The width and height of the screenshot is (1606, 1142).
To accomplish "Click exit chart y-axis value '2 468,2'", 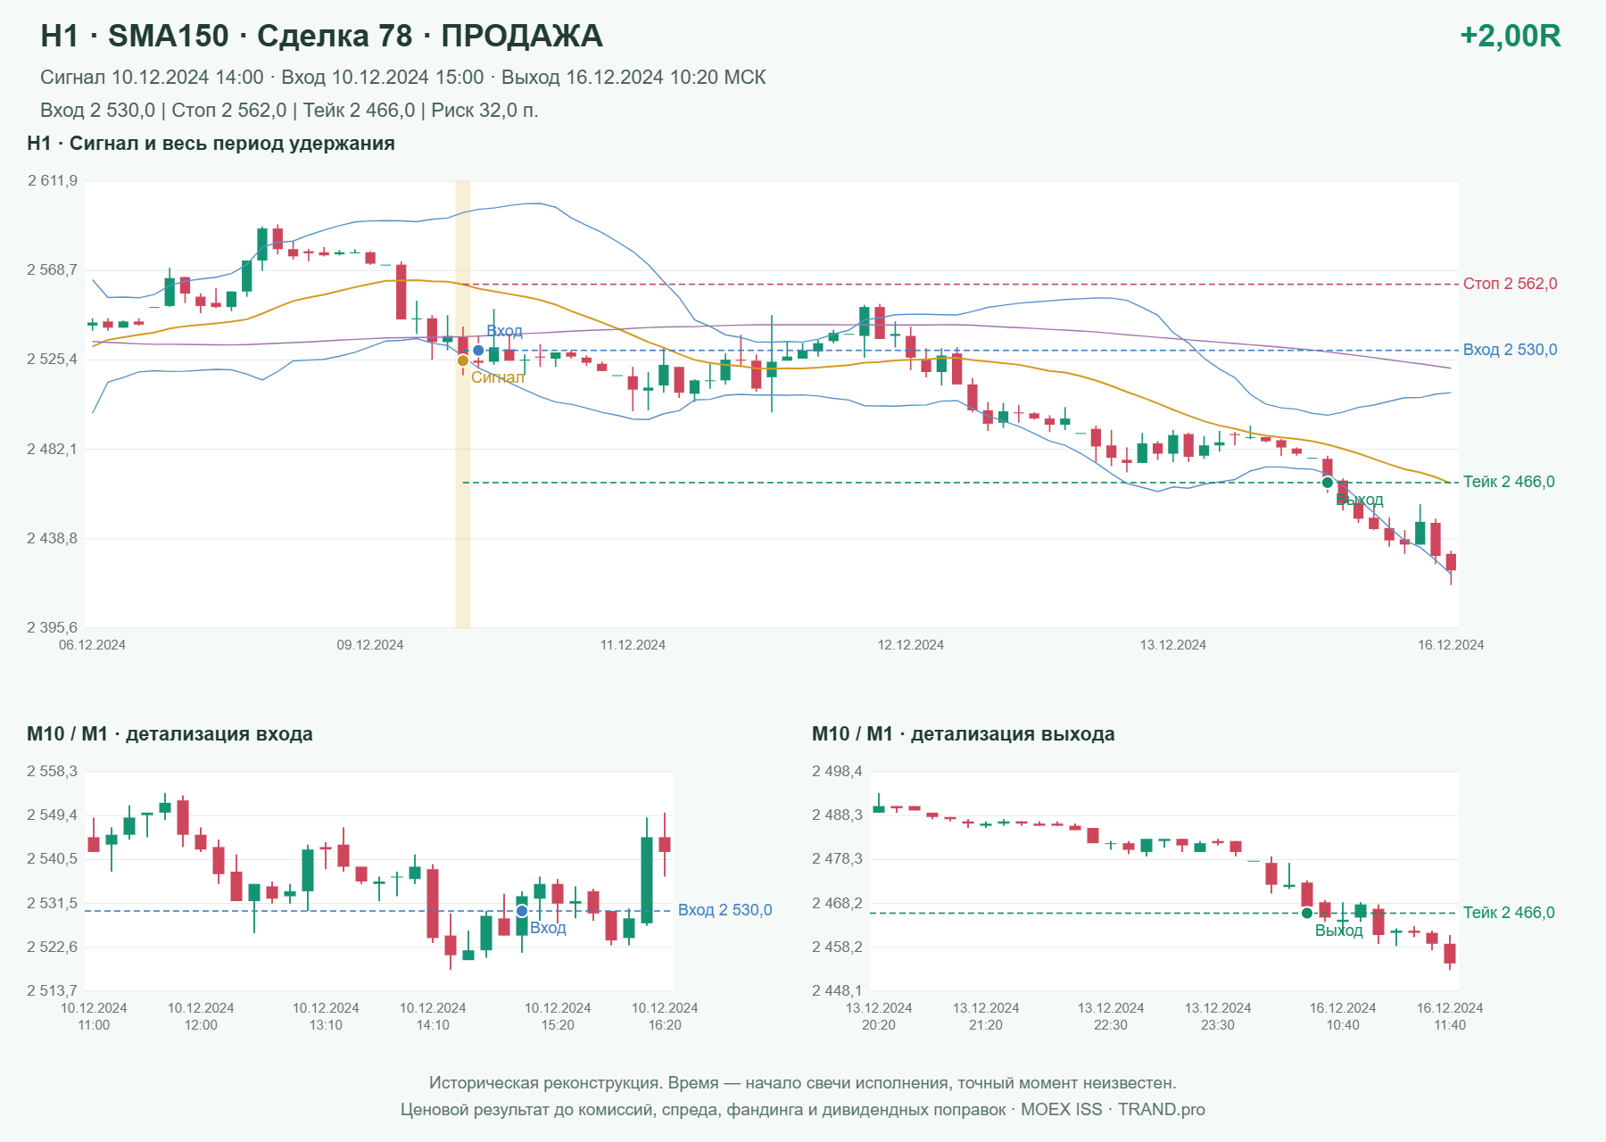I will click(x=838, y=904).
